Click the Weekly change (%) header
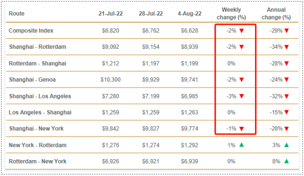Viewport: 304px width, 176px height. click(231, 14)
